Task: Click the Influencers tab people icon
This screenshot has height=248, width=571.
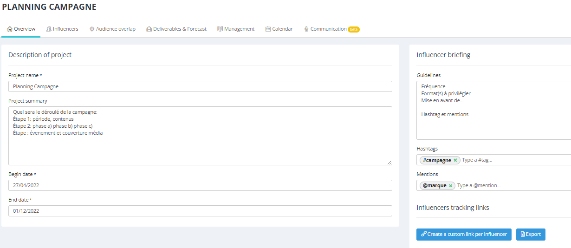Action: coord(49,29)
